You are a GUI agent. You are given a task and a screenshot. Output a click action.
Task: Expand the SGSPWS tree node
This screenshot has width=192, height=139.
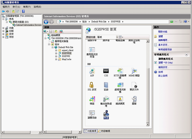[56, 56]
